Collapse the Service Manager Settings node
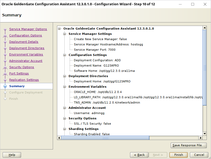This screenshot has width=211, height=159. [64, 34]
